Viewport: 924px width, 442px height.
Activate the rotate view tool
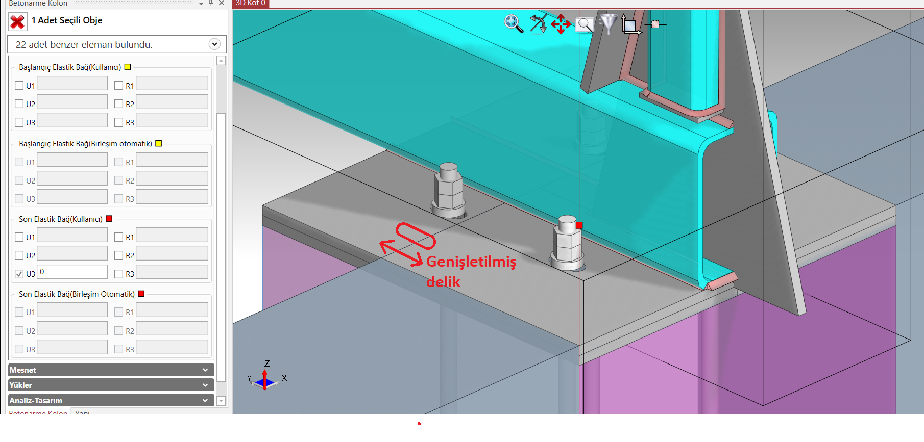(x=538, y=23)
